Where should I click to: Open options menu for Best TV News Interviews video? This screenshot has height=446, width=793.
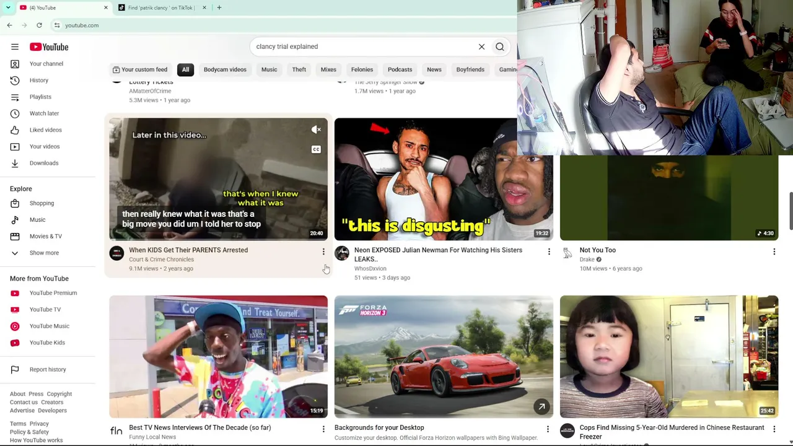coord(323,429)
